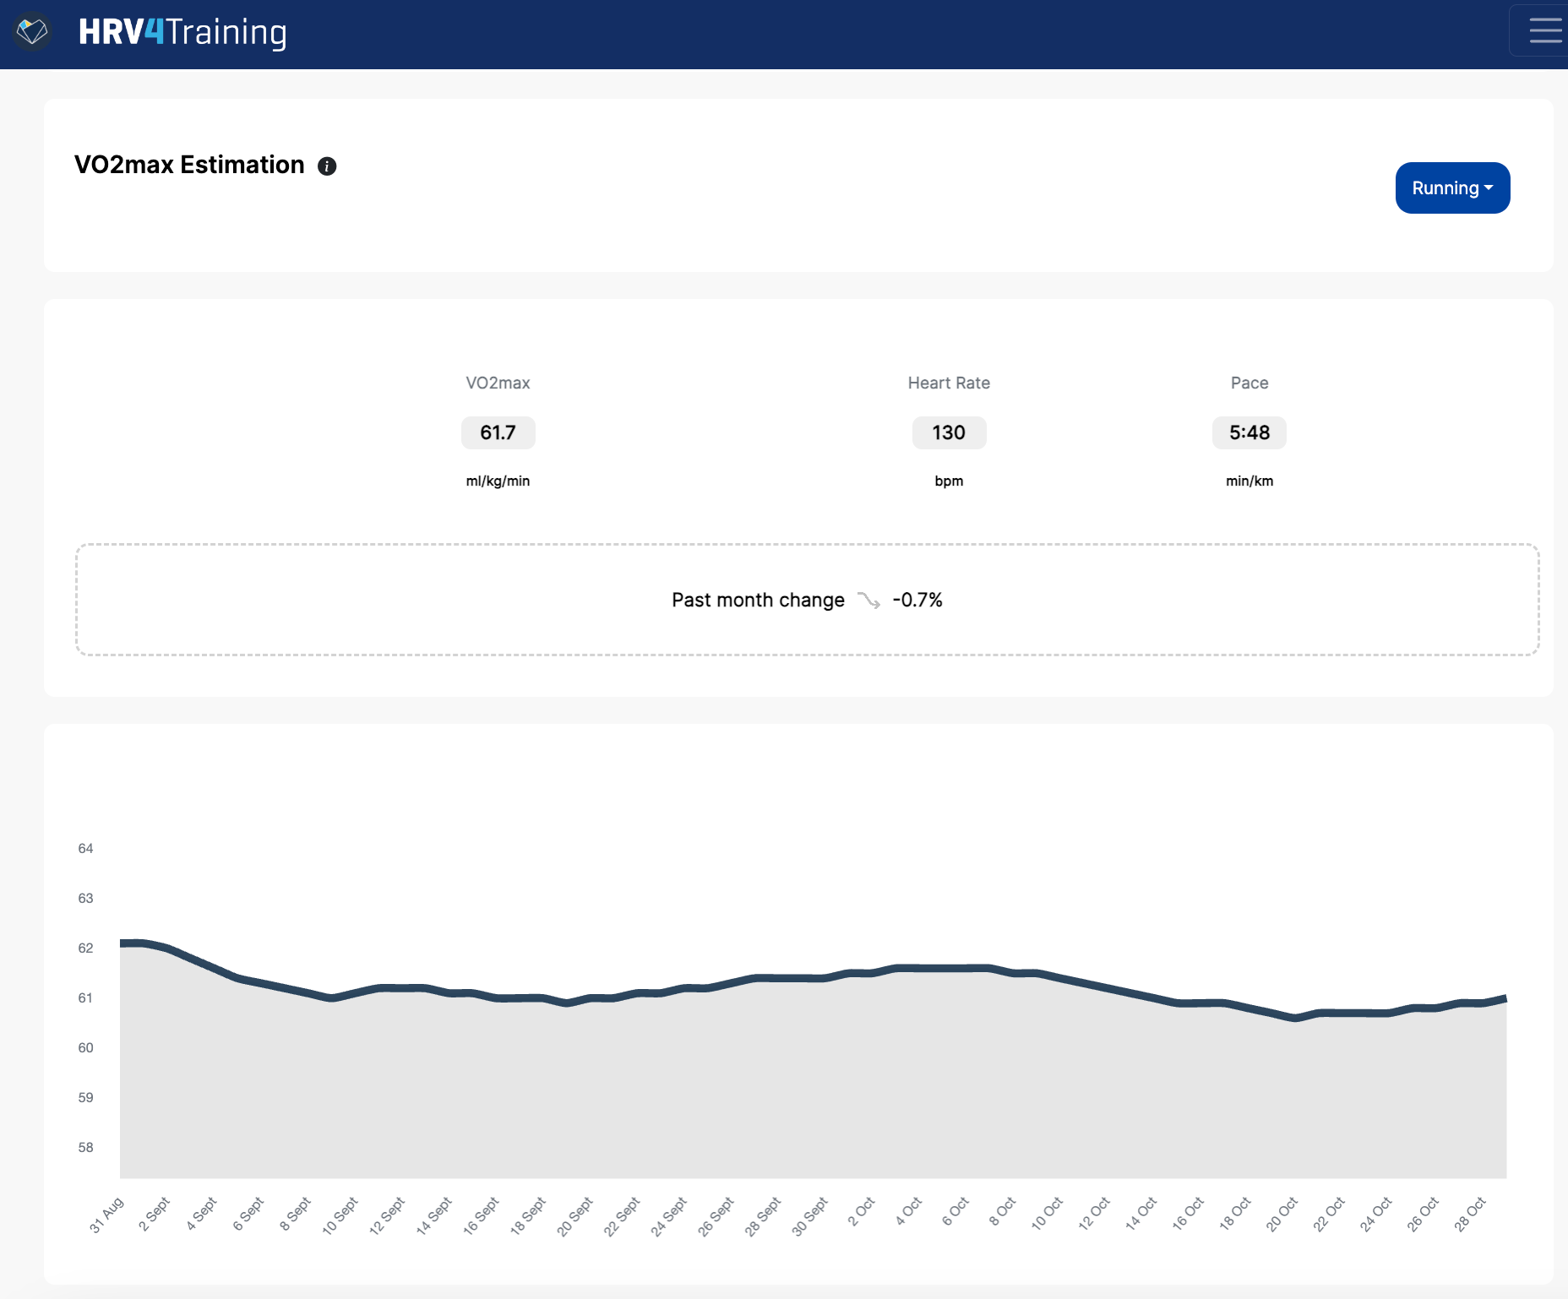1568x1299 pixels.
Task: Click the VO2max Estimation heading
Action: click(x=189, y=165)
